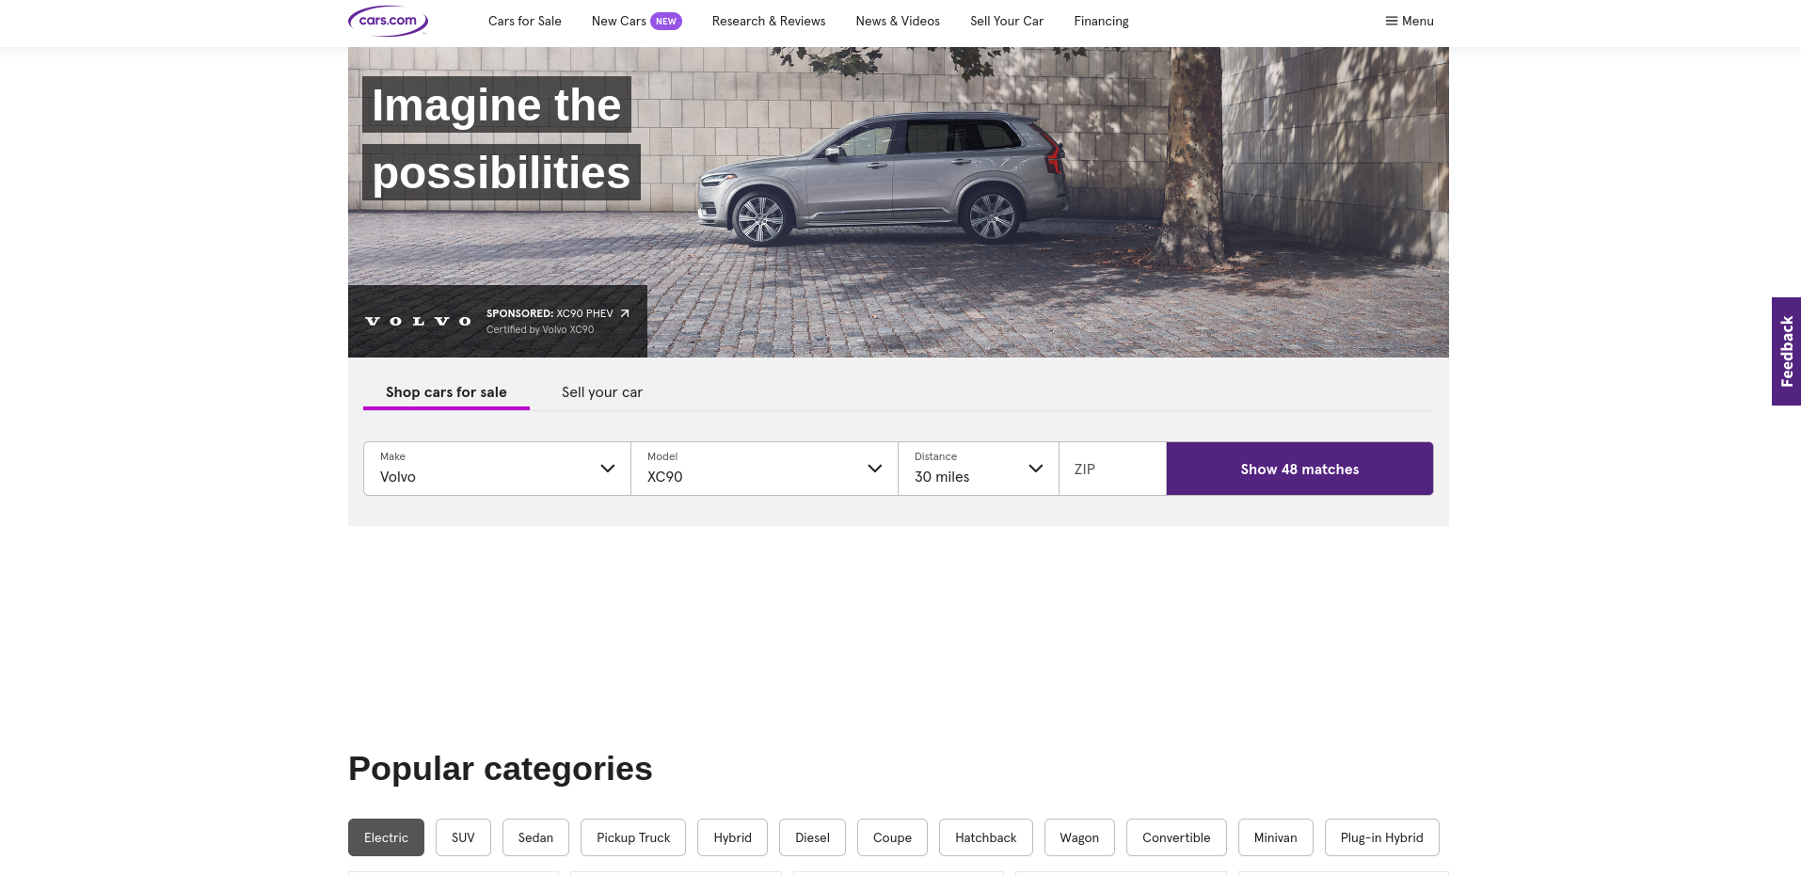Open the Financing page
1801x876 pixels.
[x=1101, y=21]
